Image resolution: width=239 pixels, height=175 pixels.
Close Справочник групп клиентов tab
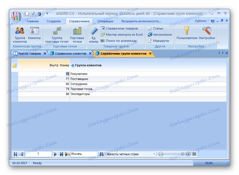click(150, 53)
